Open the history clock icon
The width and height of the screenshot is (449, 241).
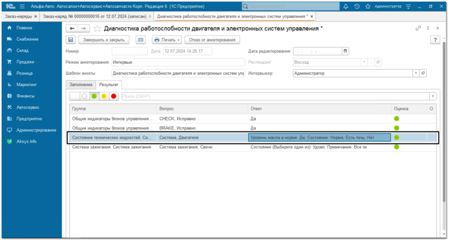tap(357, 6)
